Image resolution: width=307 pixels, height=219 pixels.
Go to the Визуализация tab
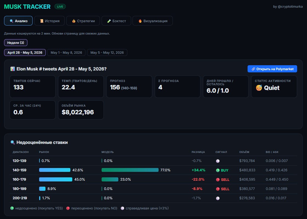tap(153, 21)
